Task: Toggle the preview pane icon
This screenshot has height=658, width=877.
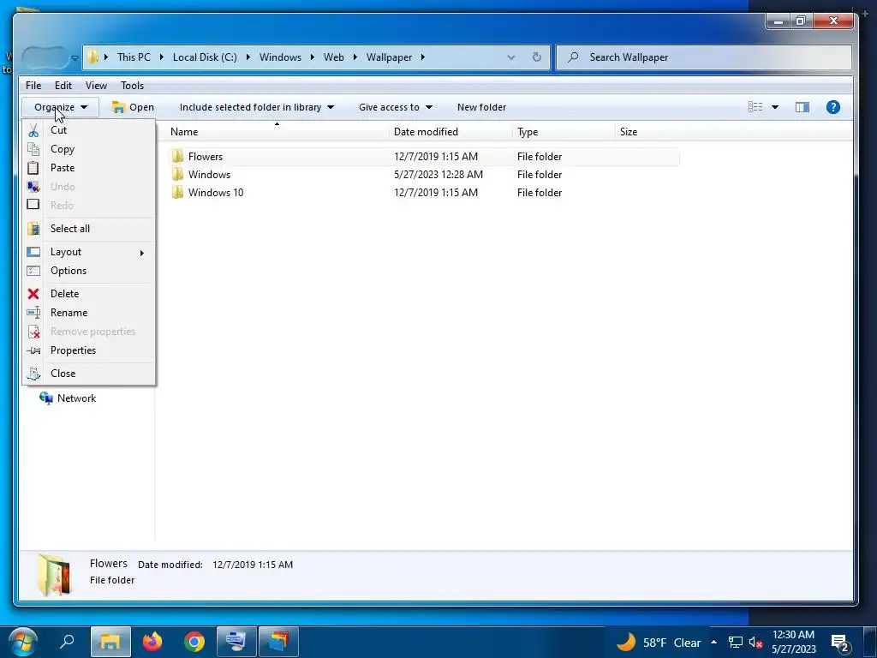Action: tap(802, 107)
